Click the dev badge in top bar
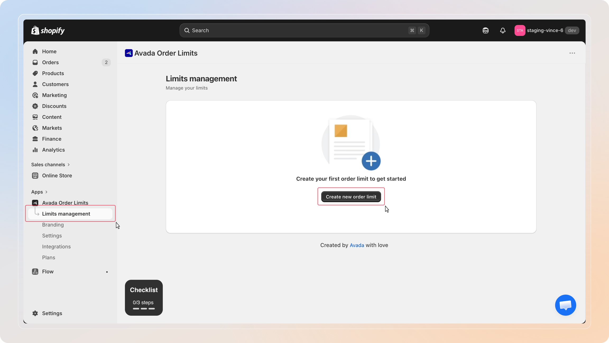The width and height of the screenshot is (609, 343). 572,30
